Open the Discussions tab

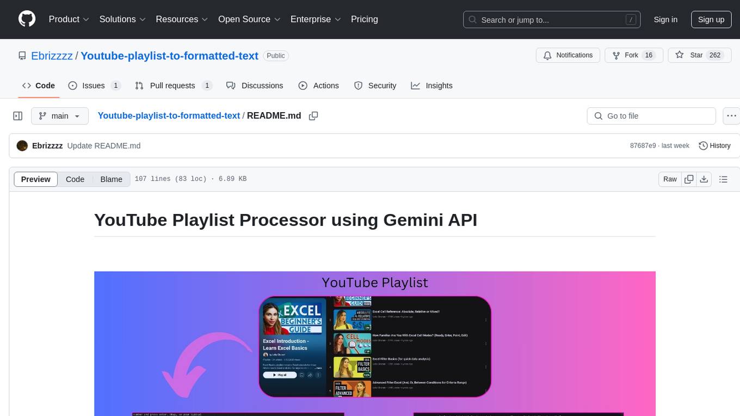(x=255, y=85)
